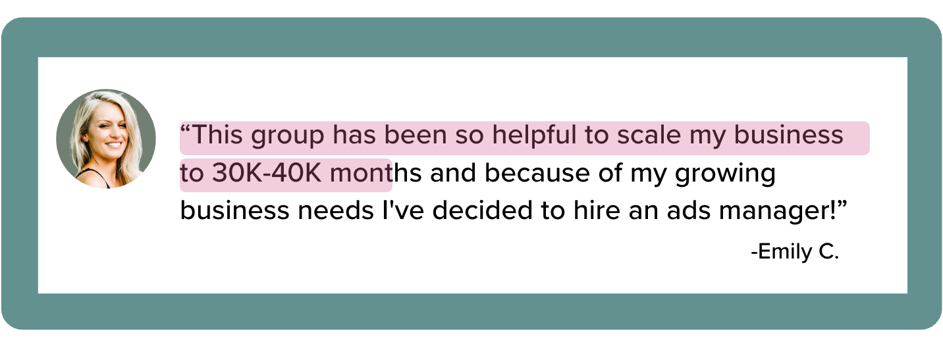Click the empty white area below the photo
The image size is (943, 346).
click(106, 243)
